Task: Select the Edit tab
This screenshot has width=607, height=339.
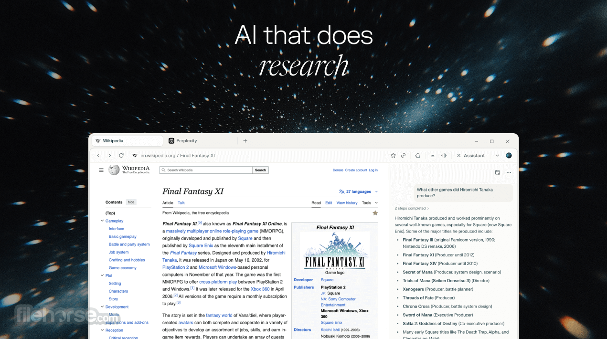Action: [329, 203]
